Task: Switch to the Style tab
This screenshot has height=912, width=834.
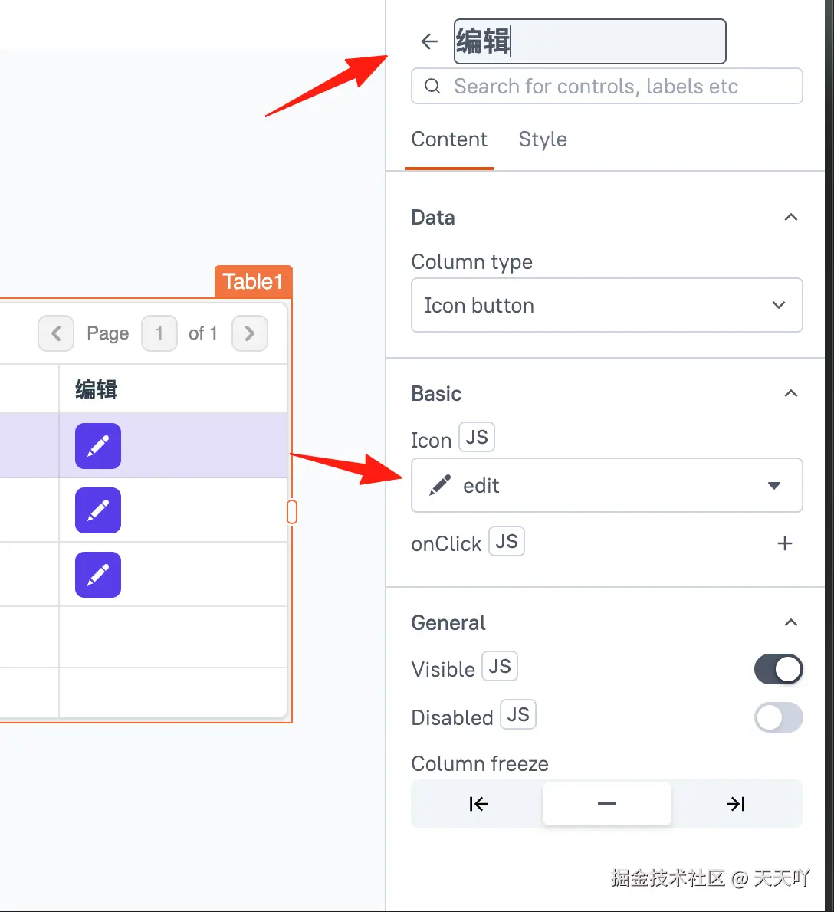Action: (x=543, y=139)
